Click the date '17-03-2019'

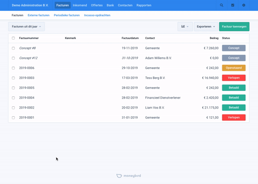point(130,78)
